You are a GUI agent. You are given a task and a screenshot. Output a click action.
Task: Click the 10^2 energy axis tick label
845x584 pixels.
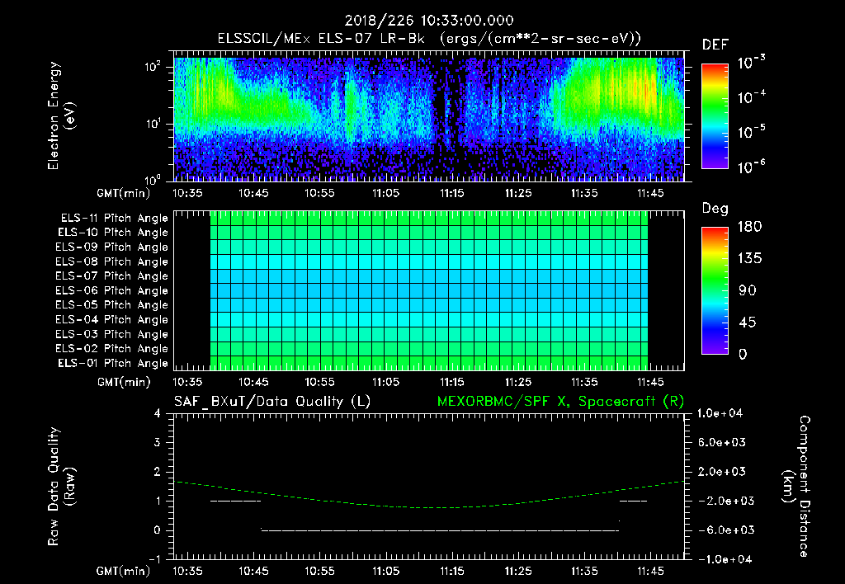pyautogui.click(x=153, y=67)
